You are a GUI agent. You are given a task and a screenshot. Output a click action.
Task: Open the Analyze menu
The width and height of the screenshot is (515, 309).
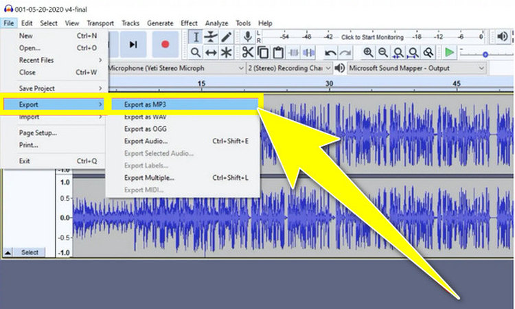[216, 23]
